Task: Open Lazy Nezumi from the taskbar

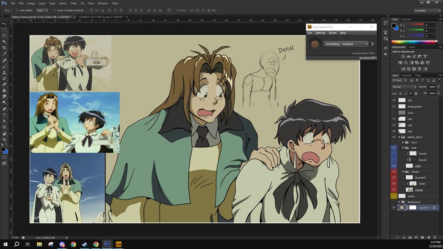Action: pos(118,244)
